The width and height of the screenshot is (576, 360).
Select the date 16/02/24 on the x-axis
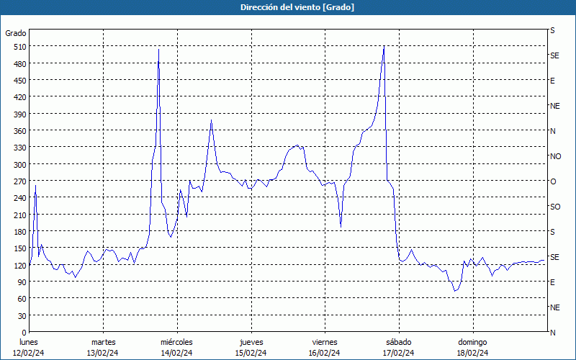click(x=325, y=353)
